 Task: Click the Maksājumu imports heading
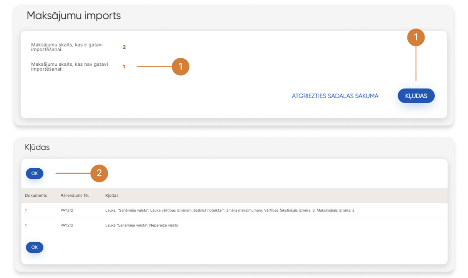(74, 16)
